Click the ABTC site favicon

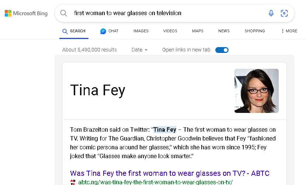pyautogui.click(x=73, y=182)
